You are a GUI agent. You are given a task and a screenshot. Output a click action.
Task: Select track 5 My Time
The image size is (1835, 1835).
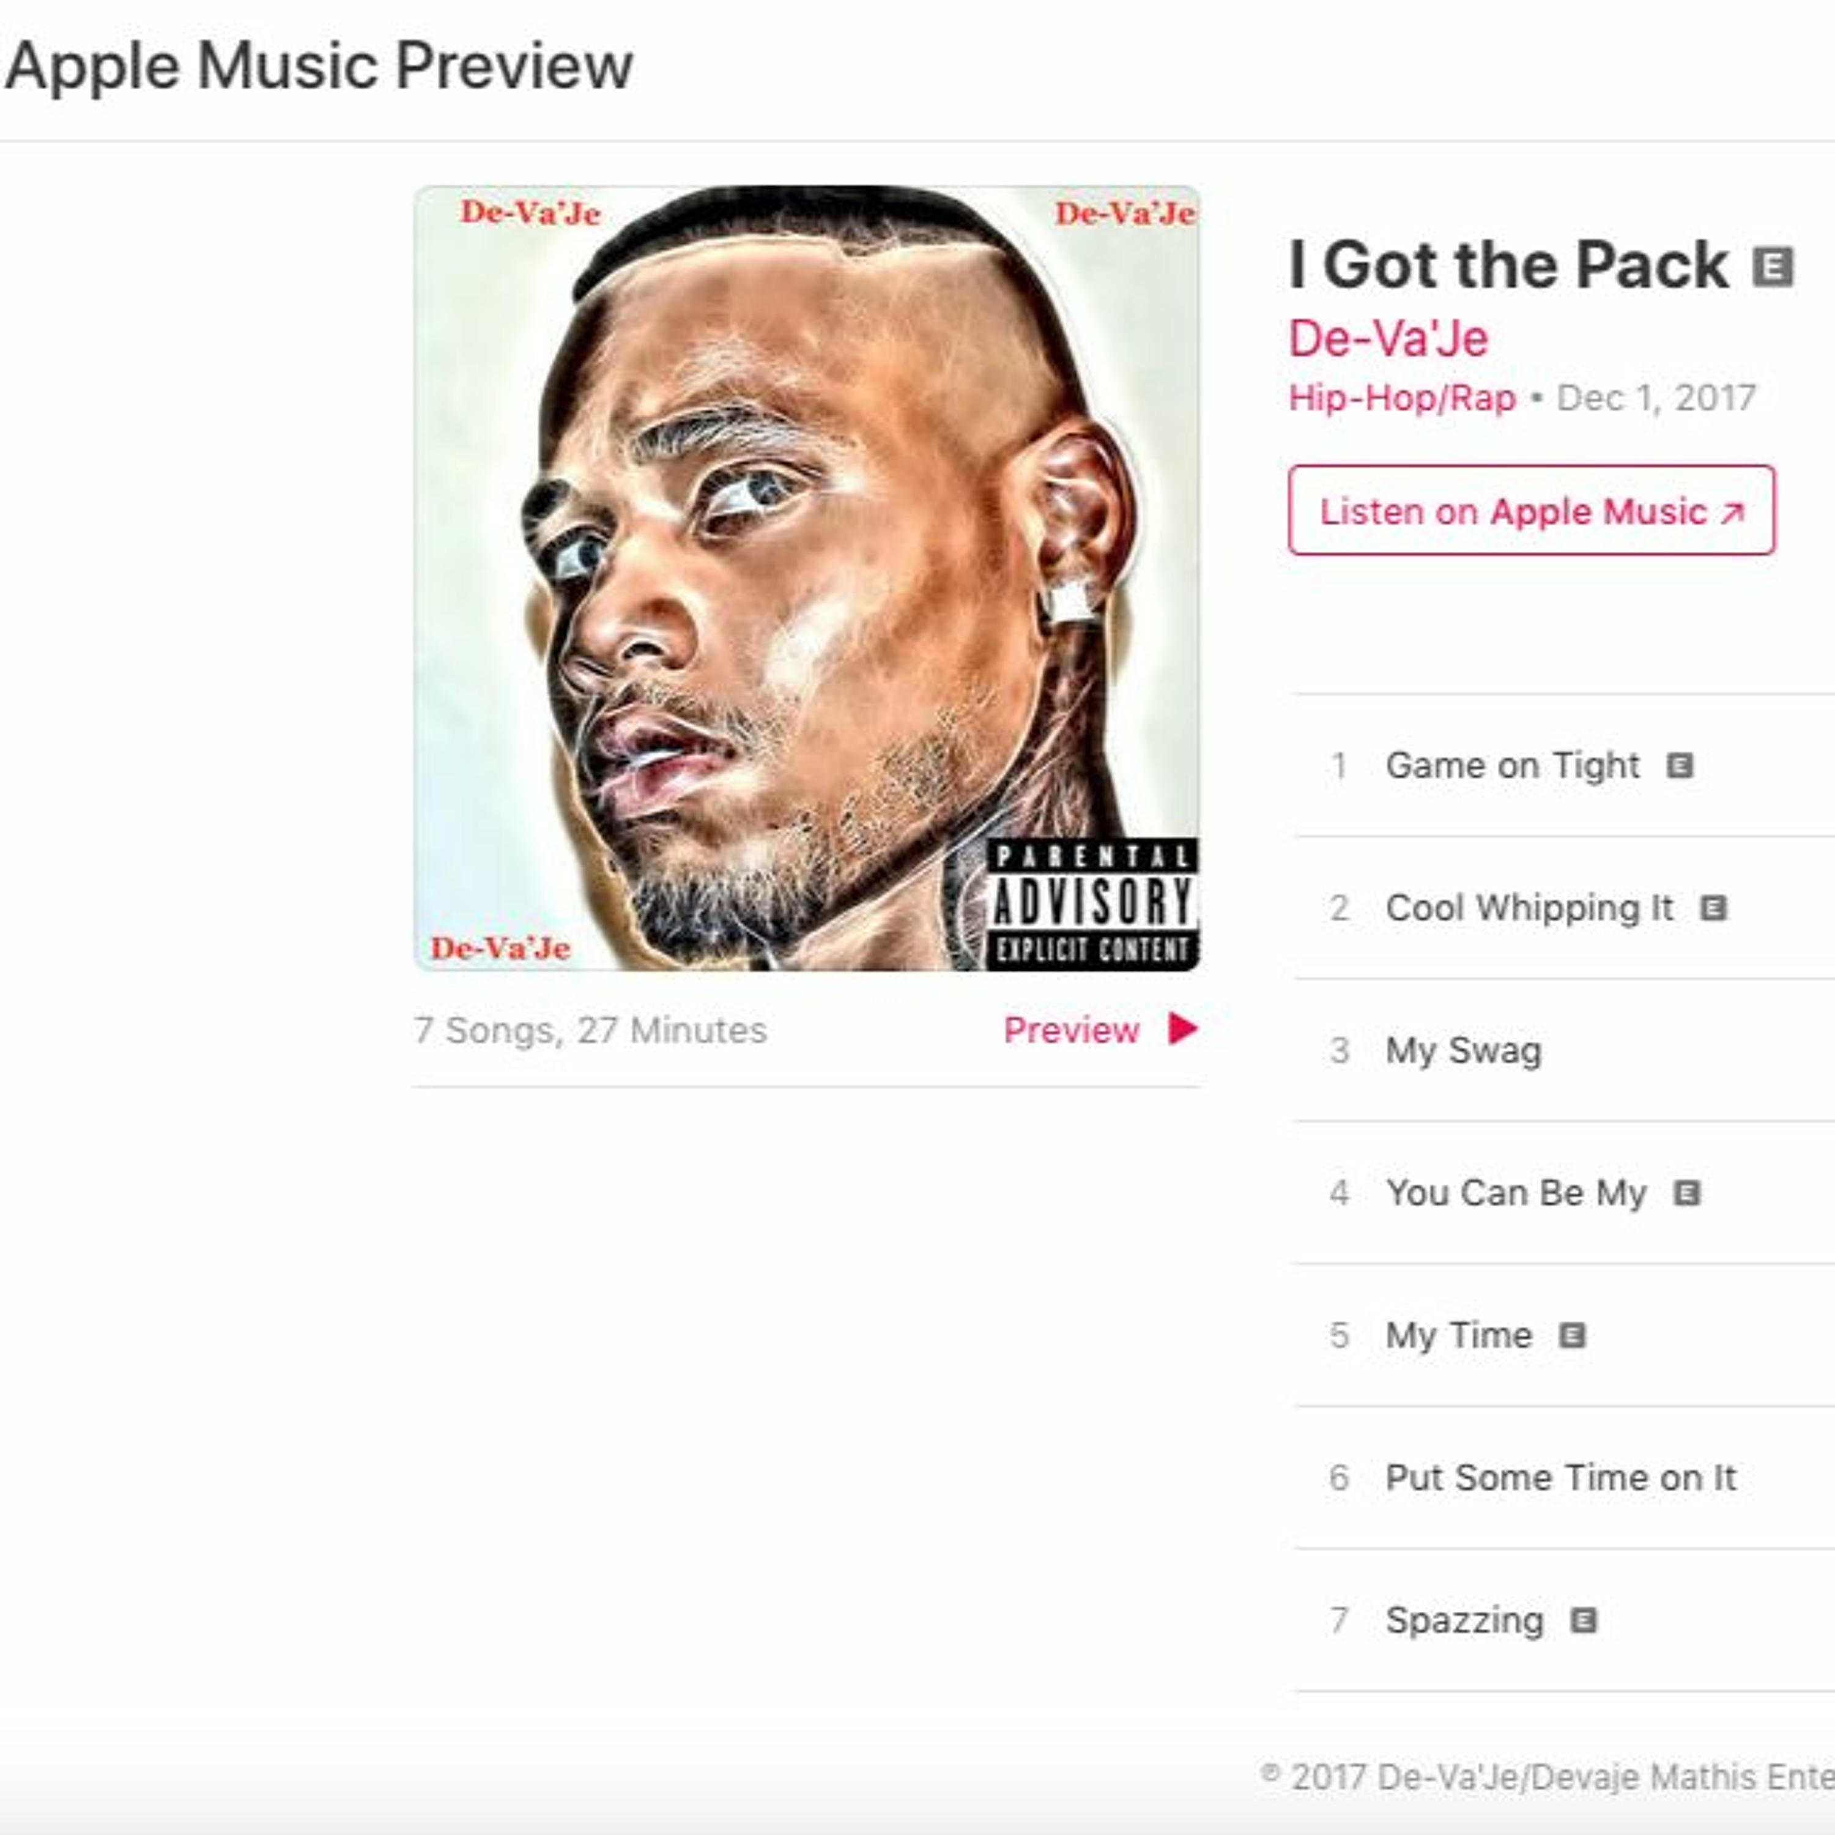1563,1335
